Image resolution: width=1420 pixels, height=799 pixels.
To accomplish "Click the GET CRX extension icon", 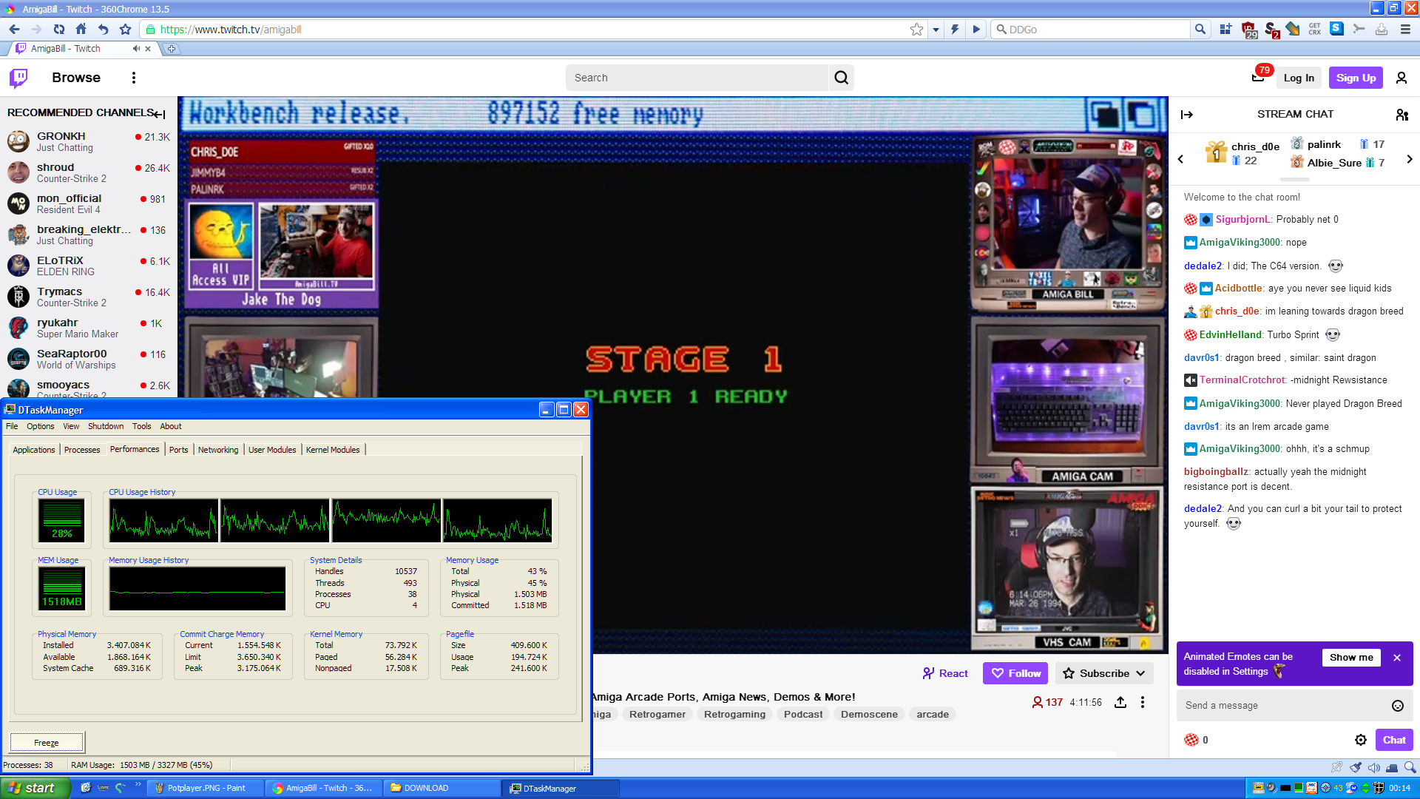I will [x=1314, y=30].
